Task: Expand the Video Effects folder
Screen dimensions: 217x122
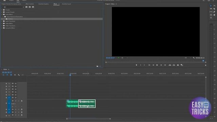Action: coord(1,23)
